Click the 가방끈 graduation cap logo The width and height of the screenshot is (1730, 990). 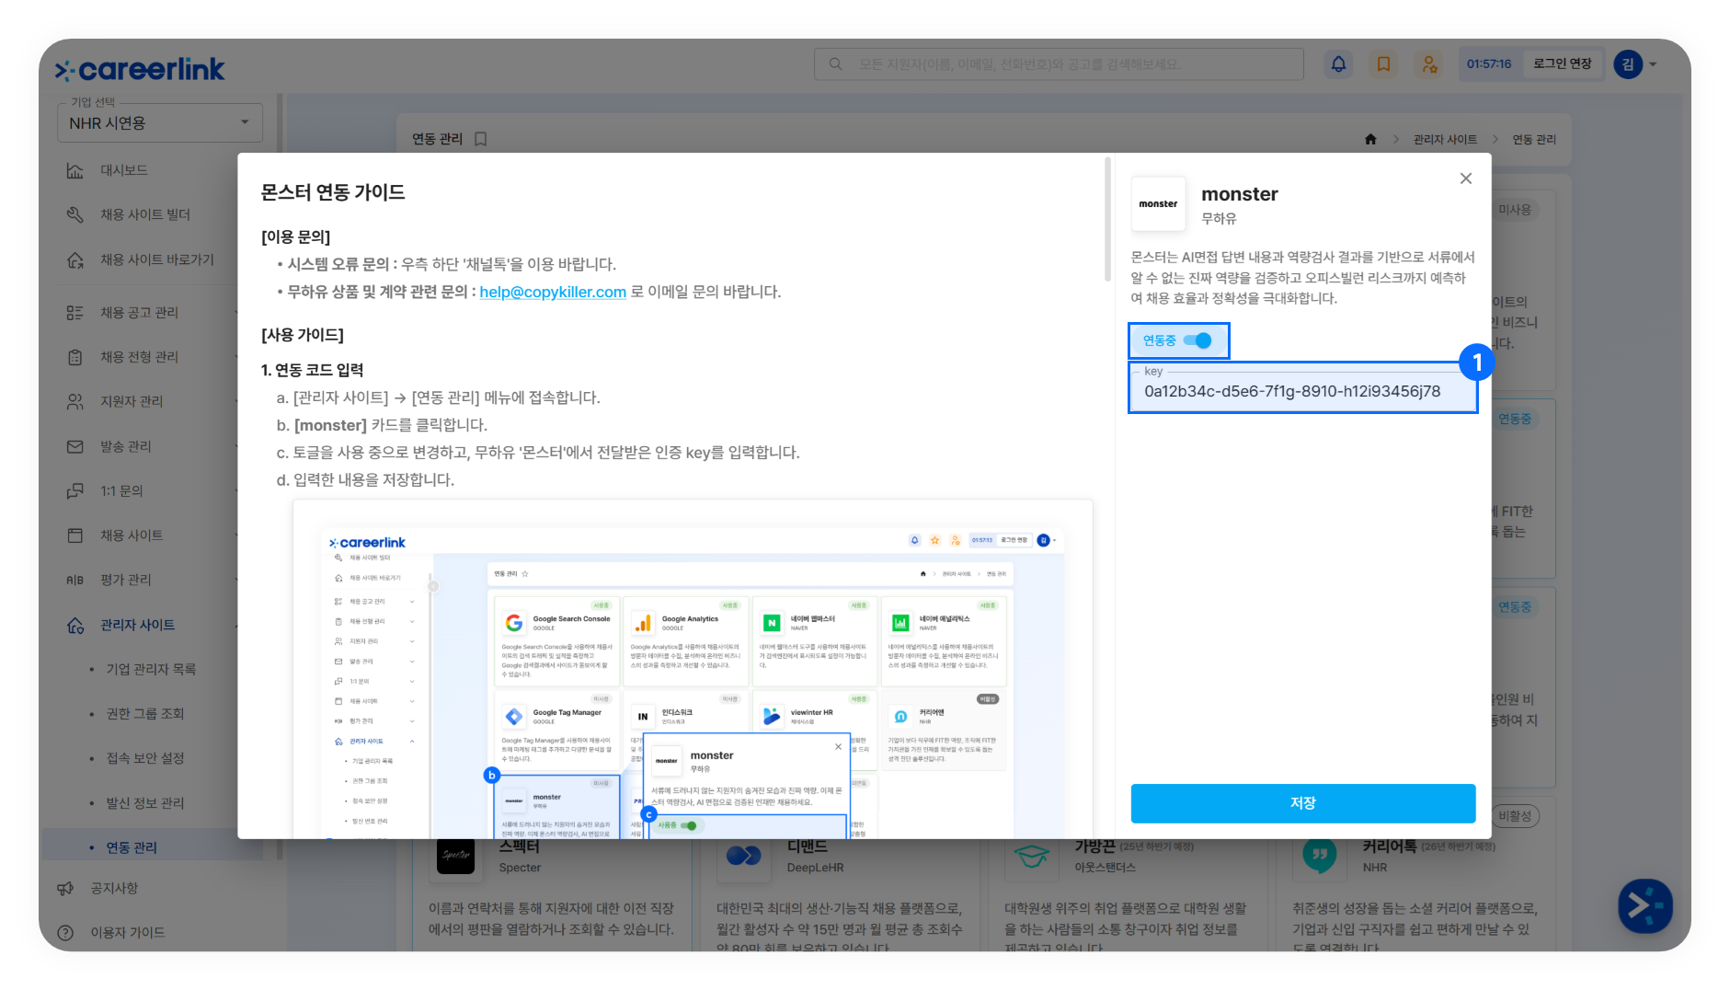pyautogui.click(x=1032, y=855)
